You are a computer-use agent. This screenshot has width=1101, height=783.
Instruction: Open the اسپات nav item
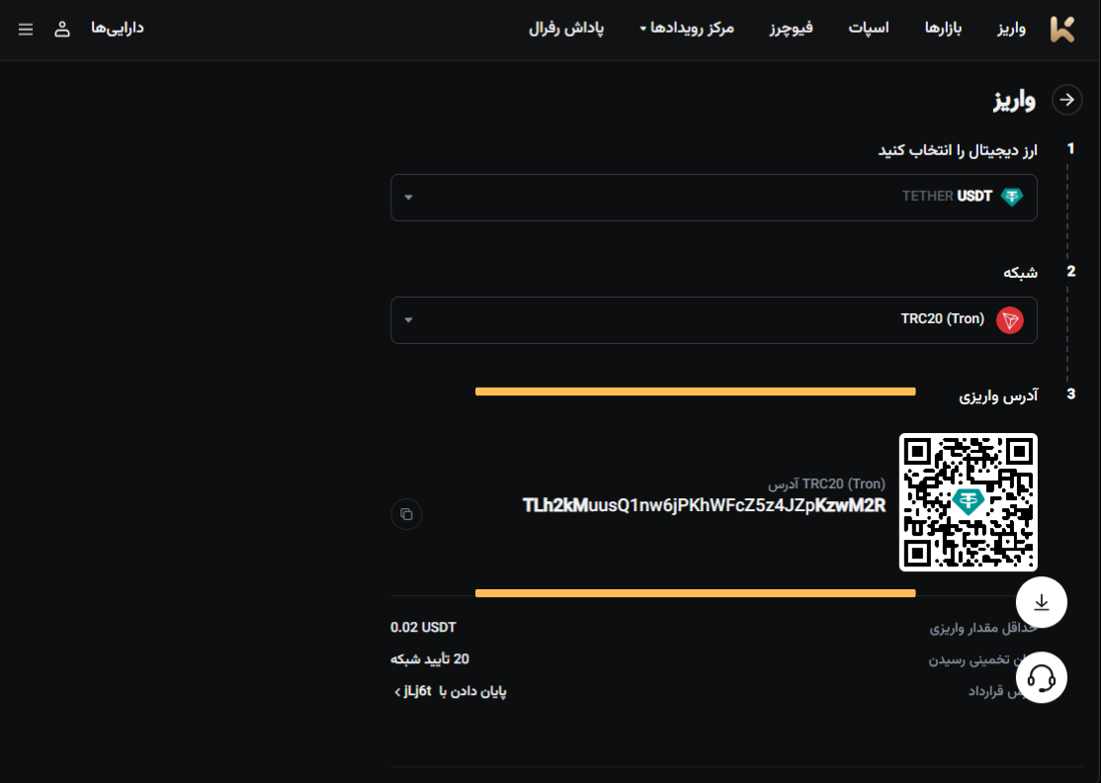click(869, 28)
